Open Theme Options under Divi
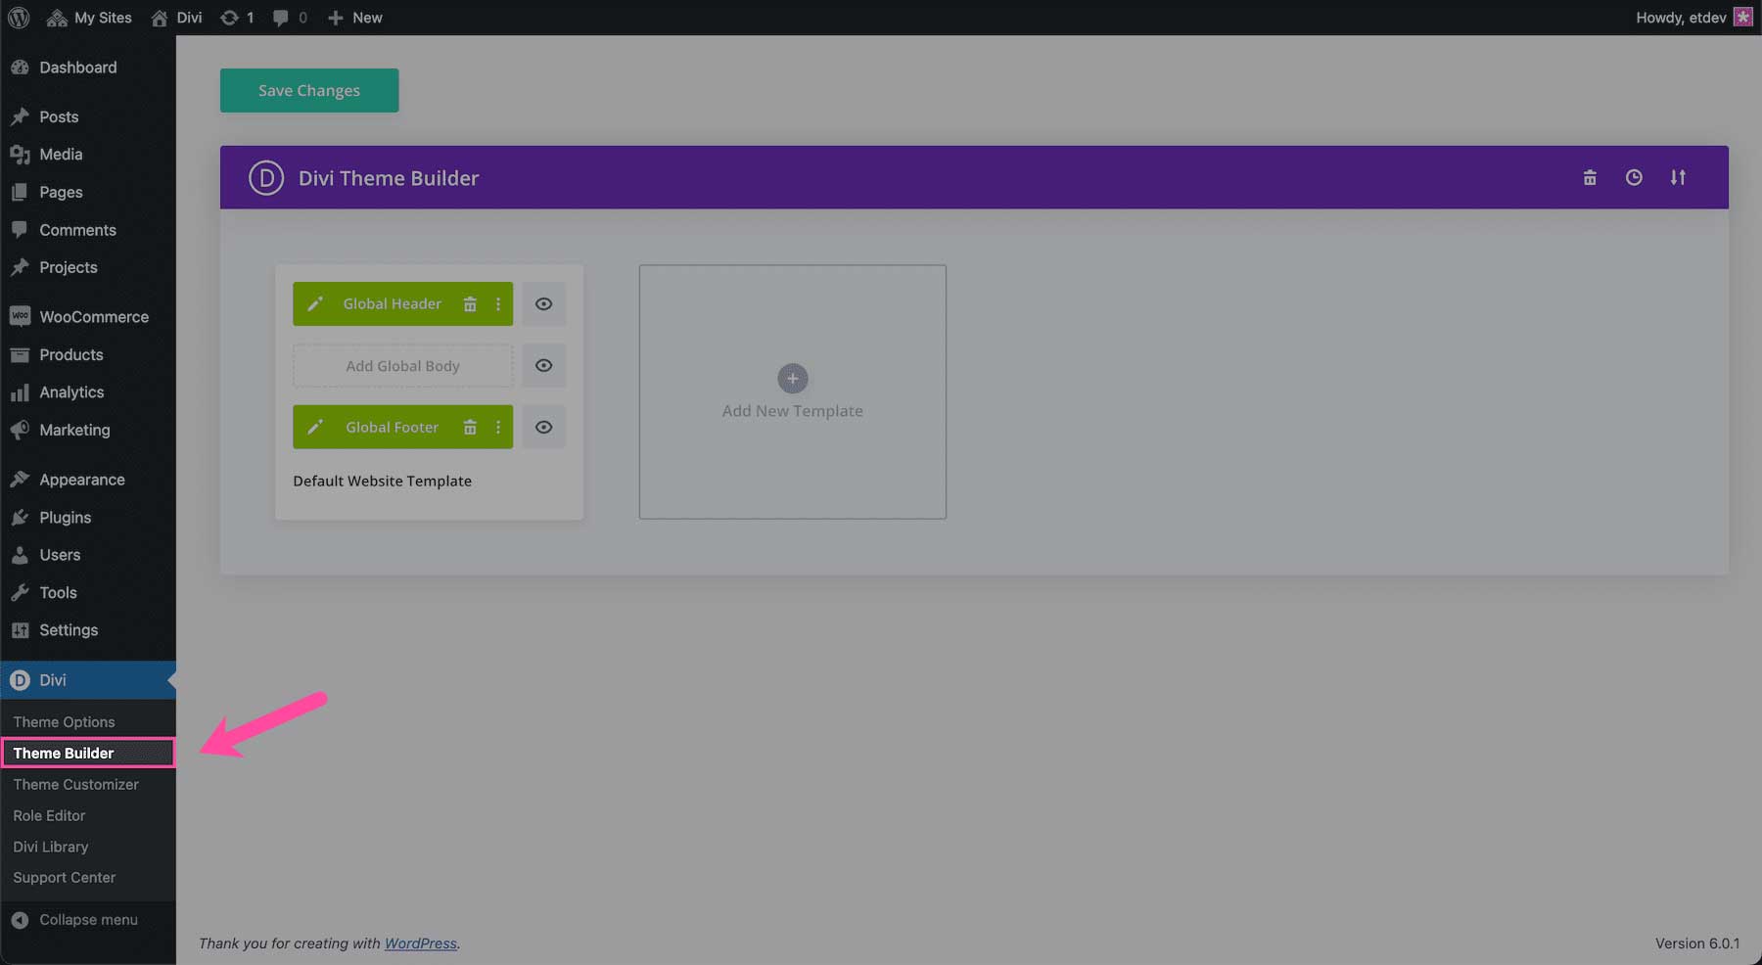This screenshot has width=1762, height=965. [x=64, y=721]
